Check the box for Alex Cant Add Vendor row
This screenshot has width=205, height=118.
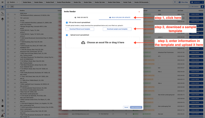pos(8,98)
